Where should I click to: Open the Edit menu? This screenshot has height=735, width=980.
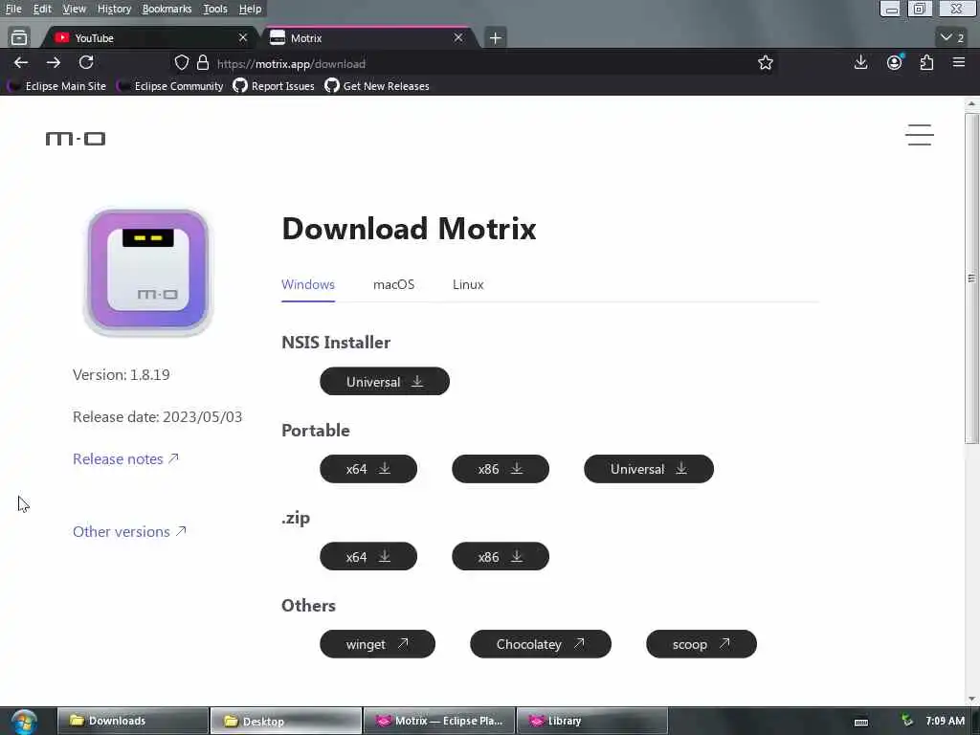pyautogui.click(x=42, y=9)
